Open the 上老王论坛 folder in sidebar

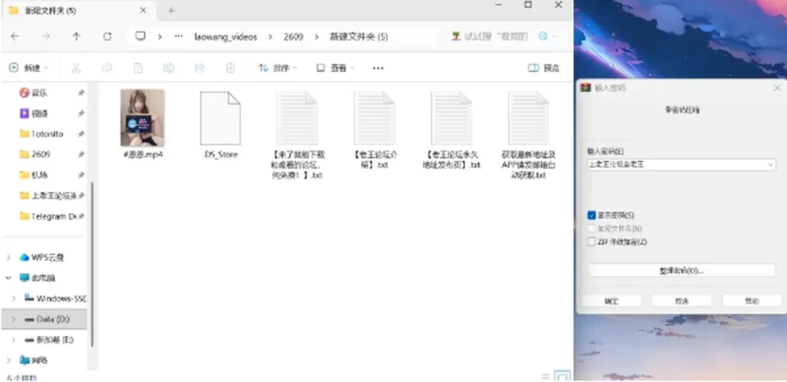point(54,195)
